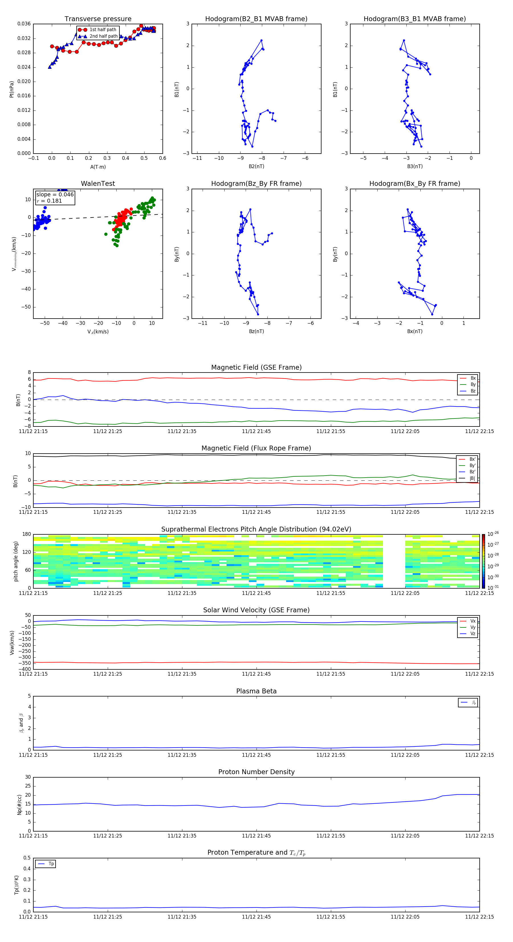Select Bx in the GSE magnetic field legend
This screenshot has height=942, width=513.
468,378
